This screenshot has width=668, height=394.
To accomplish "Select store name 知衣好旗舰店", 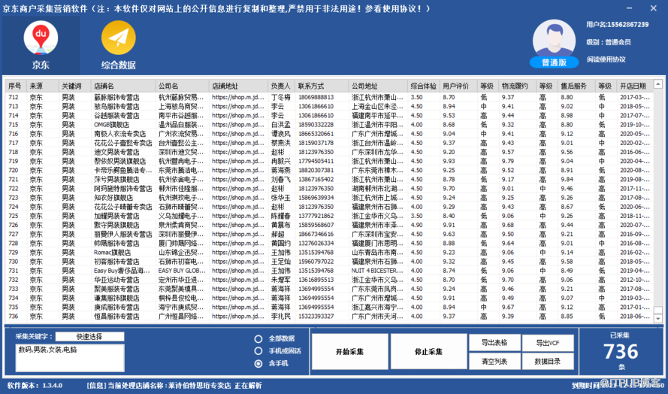I will click(113, 198).
